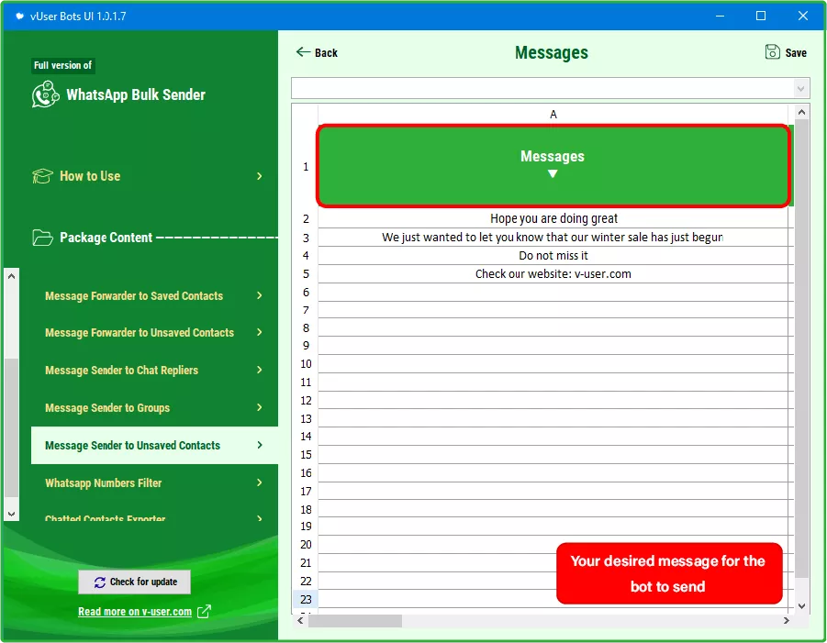Image resolution: width=827 pixels, height=643 pixels.
Task: Click the Save floppy disk icon
Action: point(772,51)
